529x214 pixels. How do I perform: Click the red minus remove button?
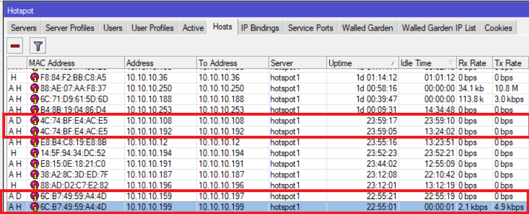tap(15, 46)
